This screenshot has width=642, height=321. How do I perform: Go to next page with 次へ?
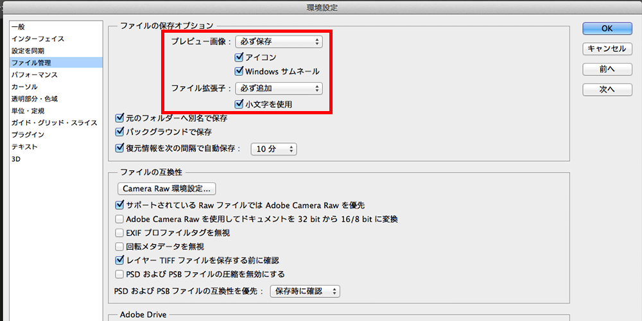click(x=607, y=90)
